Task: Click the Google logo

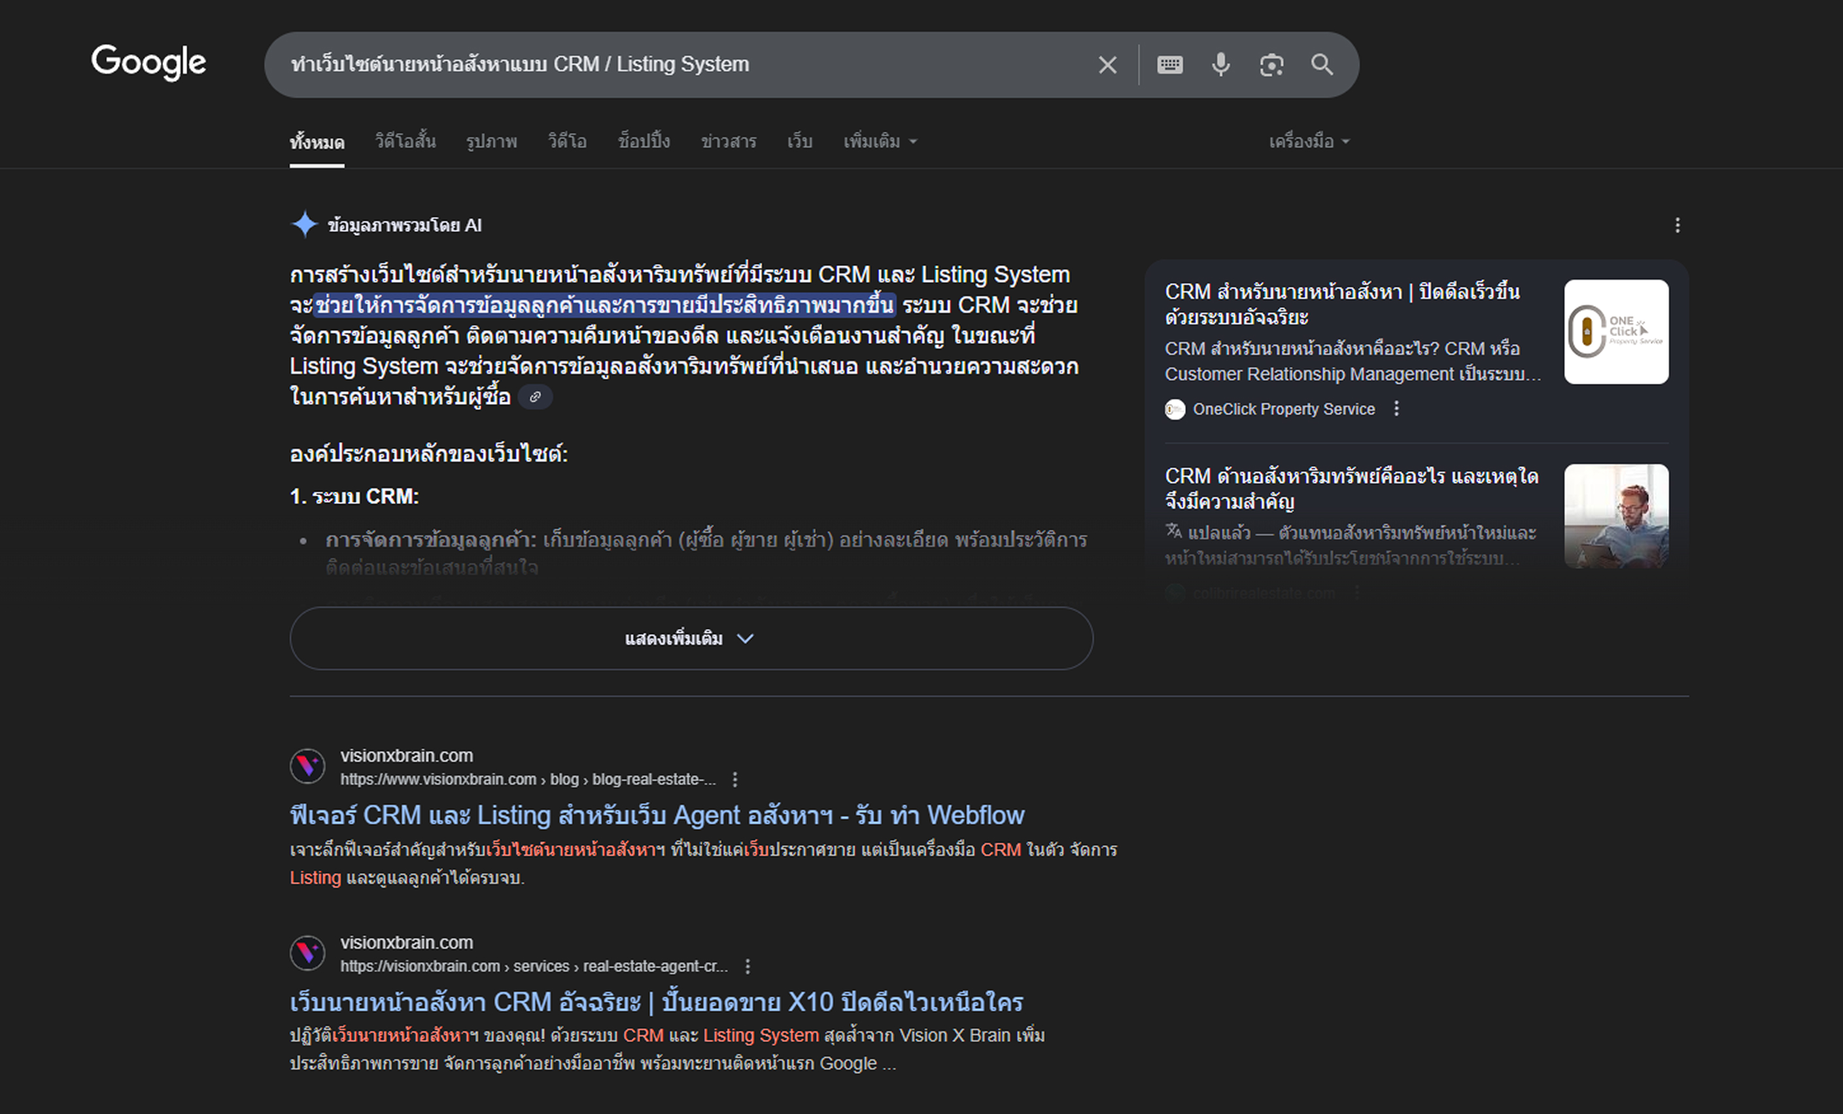Action: coord(148,62)
